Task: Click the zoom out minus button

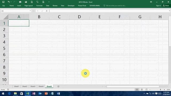Action: tap(150, 90)
